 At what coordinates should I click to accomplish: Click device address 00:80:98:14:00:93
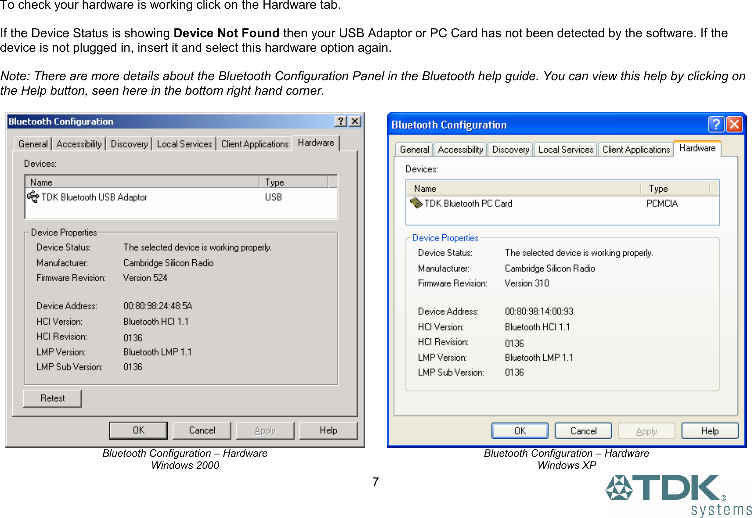tap(539, 311)
